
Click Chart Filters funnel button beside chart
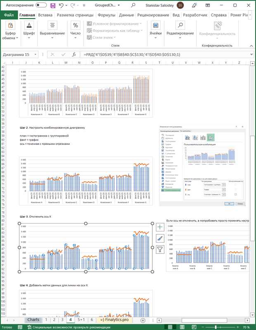pyautogui.click(x=160, y=250)
